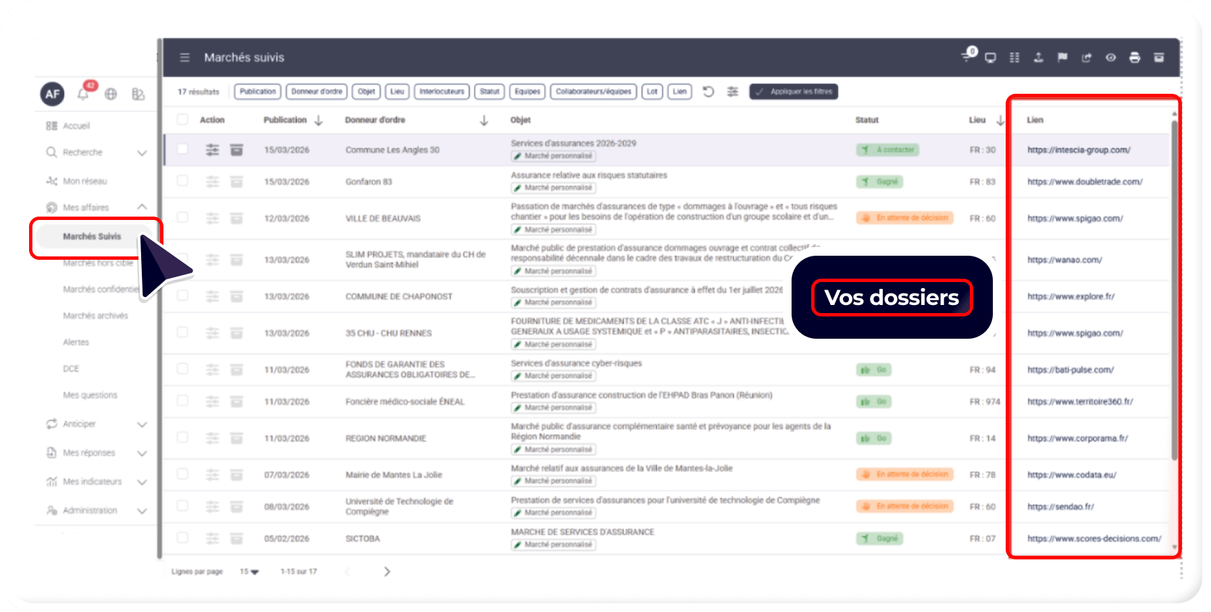1211x612 pixels.
Task: Go to the next results page arrow
Action: click(387, 572)
